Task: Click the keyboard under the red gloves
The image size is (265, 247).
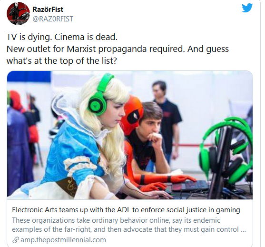Action: tap(190, 186)
